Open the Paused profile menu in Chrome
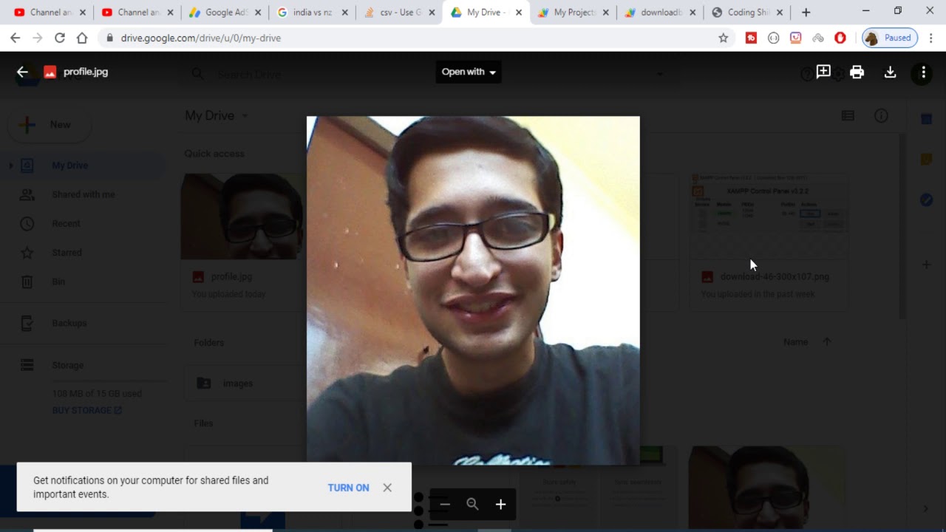Screen dimensions: 946x532 [890, 38]
